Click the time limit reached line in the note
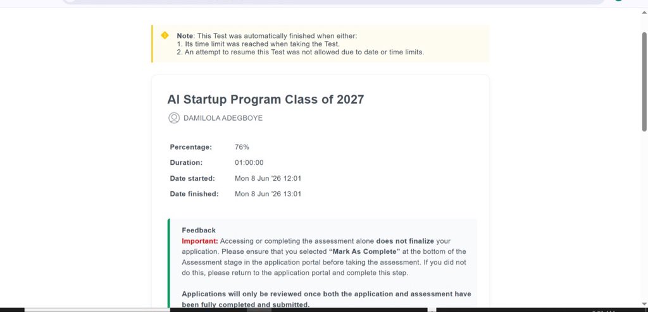 pos(258,44)
